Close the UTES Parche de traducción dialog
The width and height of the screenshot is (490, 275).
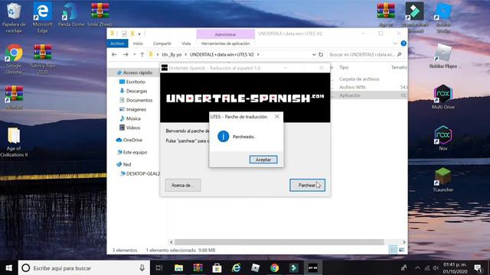click(x=277, y=117)
